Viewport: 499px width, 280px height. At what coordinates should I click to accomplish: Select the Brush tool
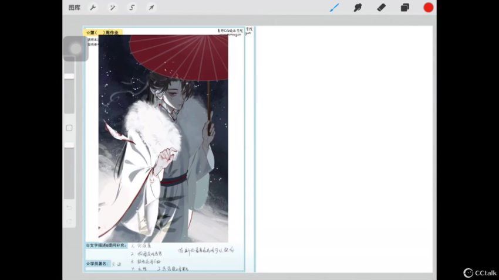click(x=334, y=7)
